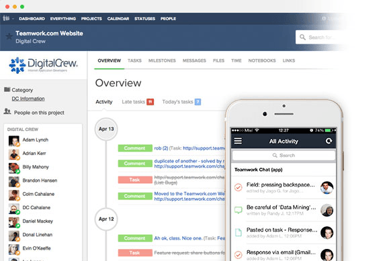Star the Teamwork.com Website project
The image size is (389, 261).
[x=9, y=36]
